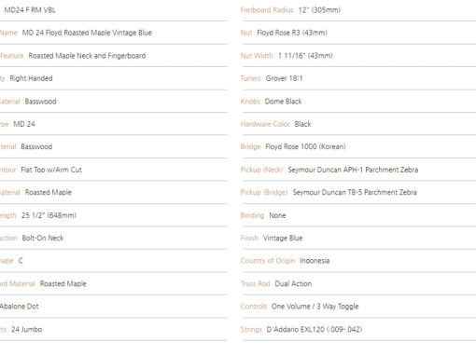Viewport: 476px width, 356px height.
Task: Click the Nut Width 1 11/16" value
Action: point(305,56)
